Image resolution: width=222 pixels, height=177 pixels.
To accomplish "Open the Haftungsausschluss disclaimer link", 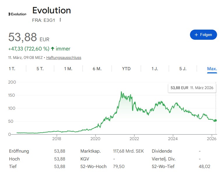I will (x=64, y=57).
